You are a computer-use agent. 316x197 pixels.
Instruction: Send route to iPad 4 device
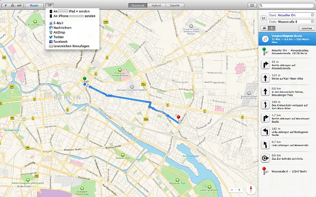72,11
